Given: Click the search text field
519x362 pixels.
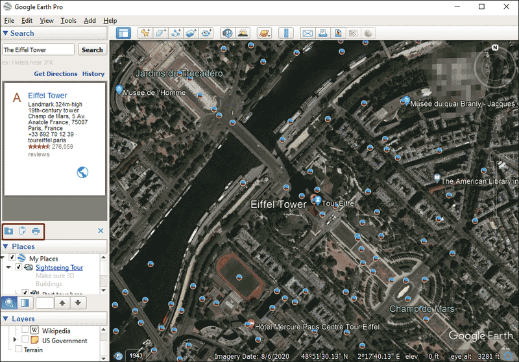Looking at the screenshot, I should click(38, 50).
